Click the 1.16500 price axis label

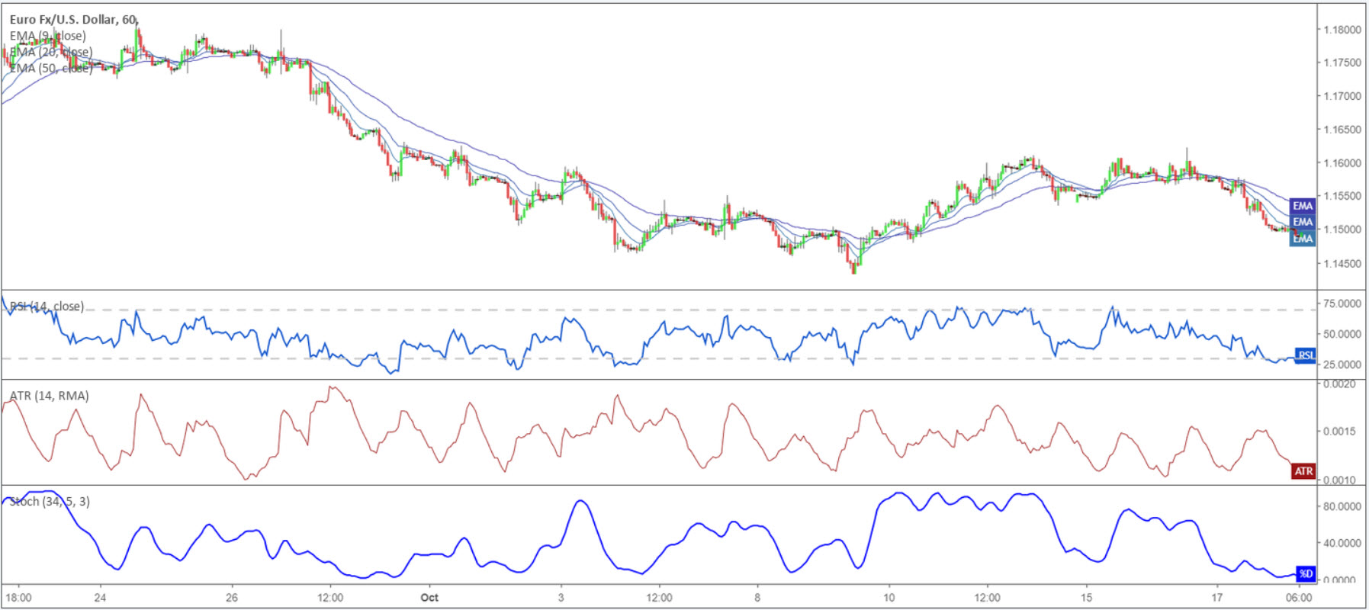1342,130
